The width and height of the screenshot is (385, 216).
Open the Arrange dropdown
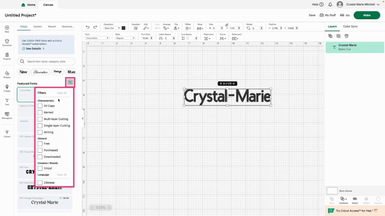166,28
